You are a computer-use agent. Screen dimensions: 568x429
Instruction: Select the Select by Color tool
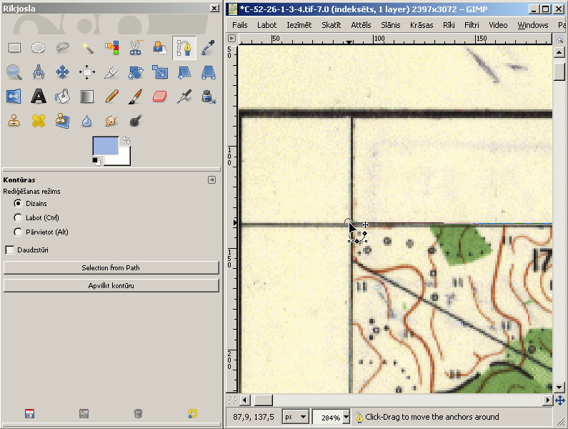tap(111, 47)
